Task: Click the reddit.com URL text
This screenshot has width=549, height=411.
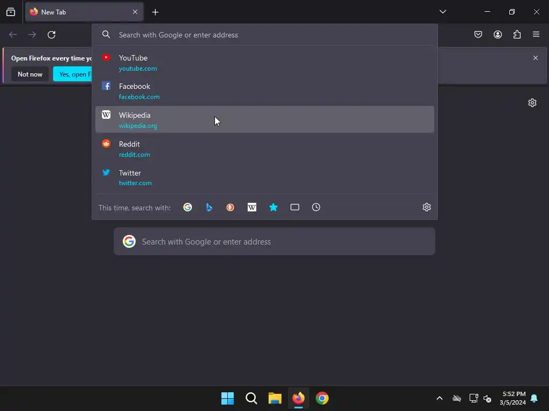Action: point(135,155)
